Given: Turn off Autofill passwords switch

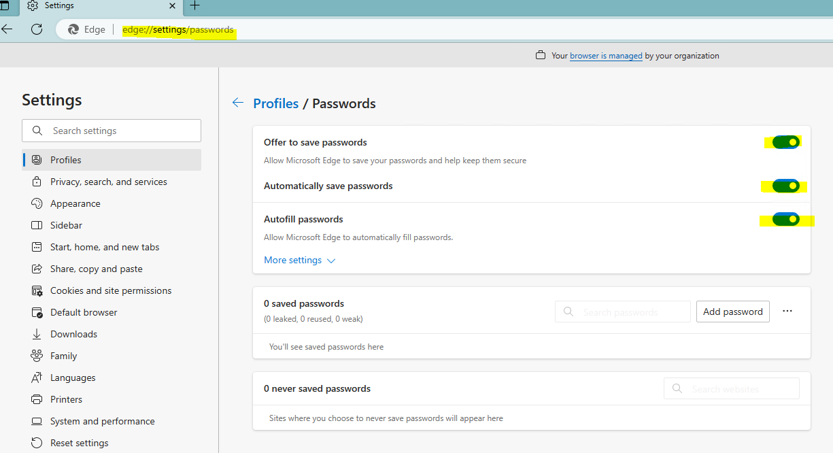Looking at the screenshot, I should tap(785, 219).
